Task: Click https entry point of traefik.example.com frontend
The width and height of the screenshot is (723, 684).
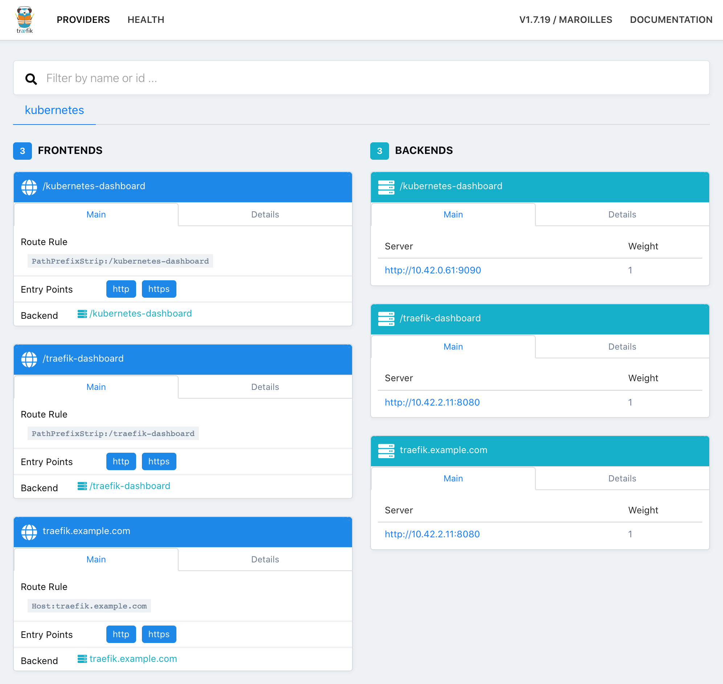Action: [159, 634]
